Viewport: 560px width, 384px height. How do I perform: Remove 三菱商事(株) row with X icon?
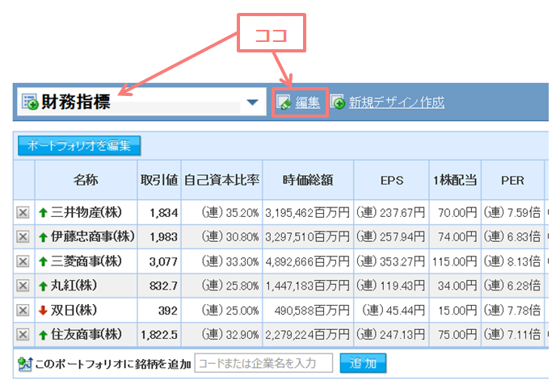pyautogui.click(x=23, y=261)
